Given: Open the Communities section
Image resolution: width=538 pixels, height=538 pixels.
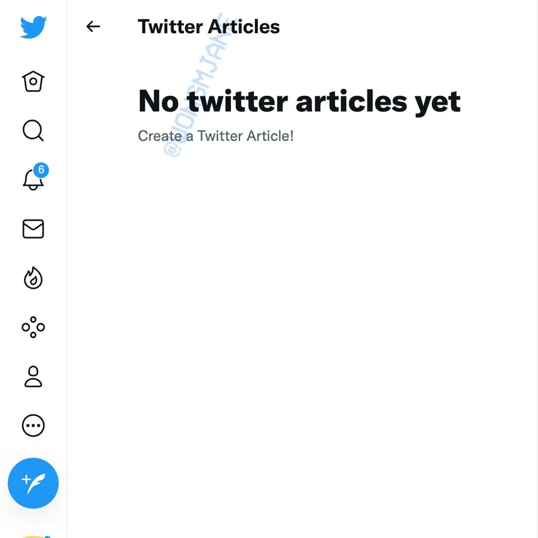Looking at the screenshot, I should (x=33, y=327).
